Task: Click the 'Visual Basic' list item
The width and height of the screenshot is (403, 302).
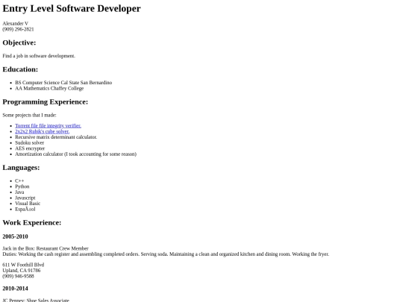Action: [28, 203]
